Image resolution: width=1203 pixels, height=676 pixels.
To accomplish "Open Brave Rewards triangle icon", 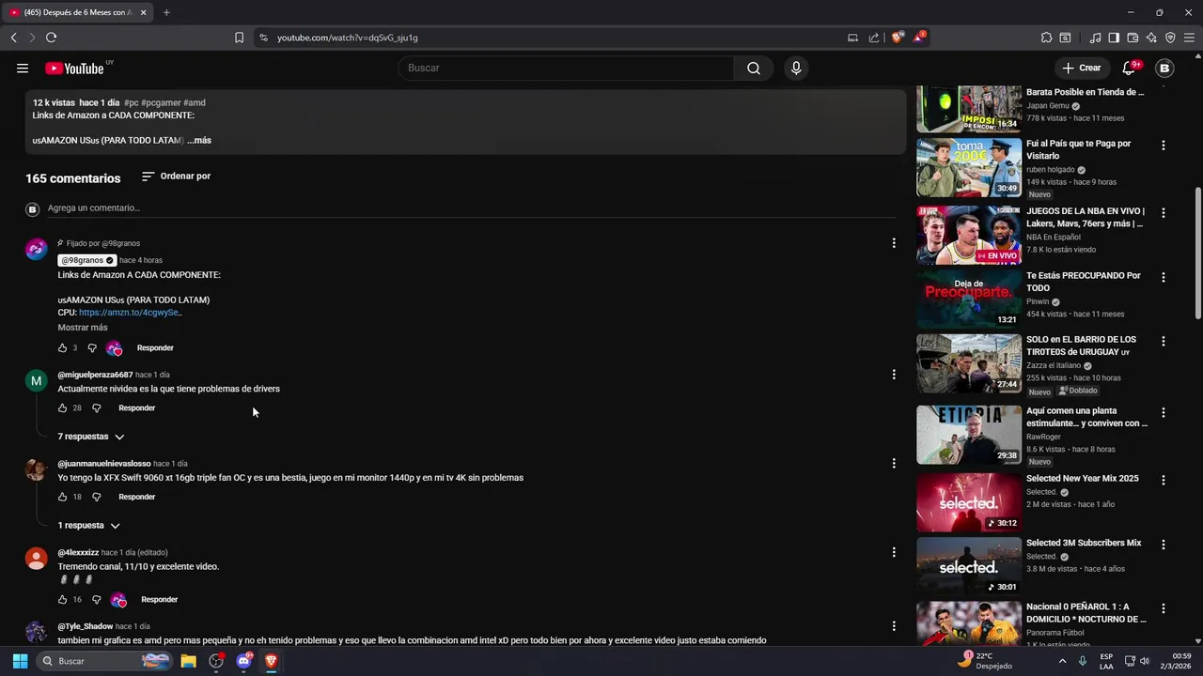I will (x=918, y=38).
